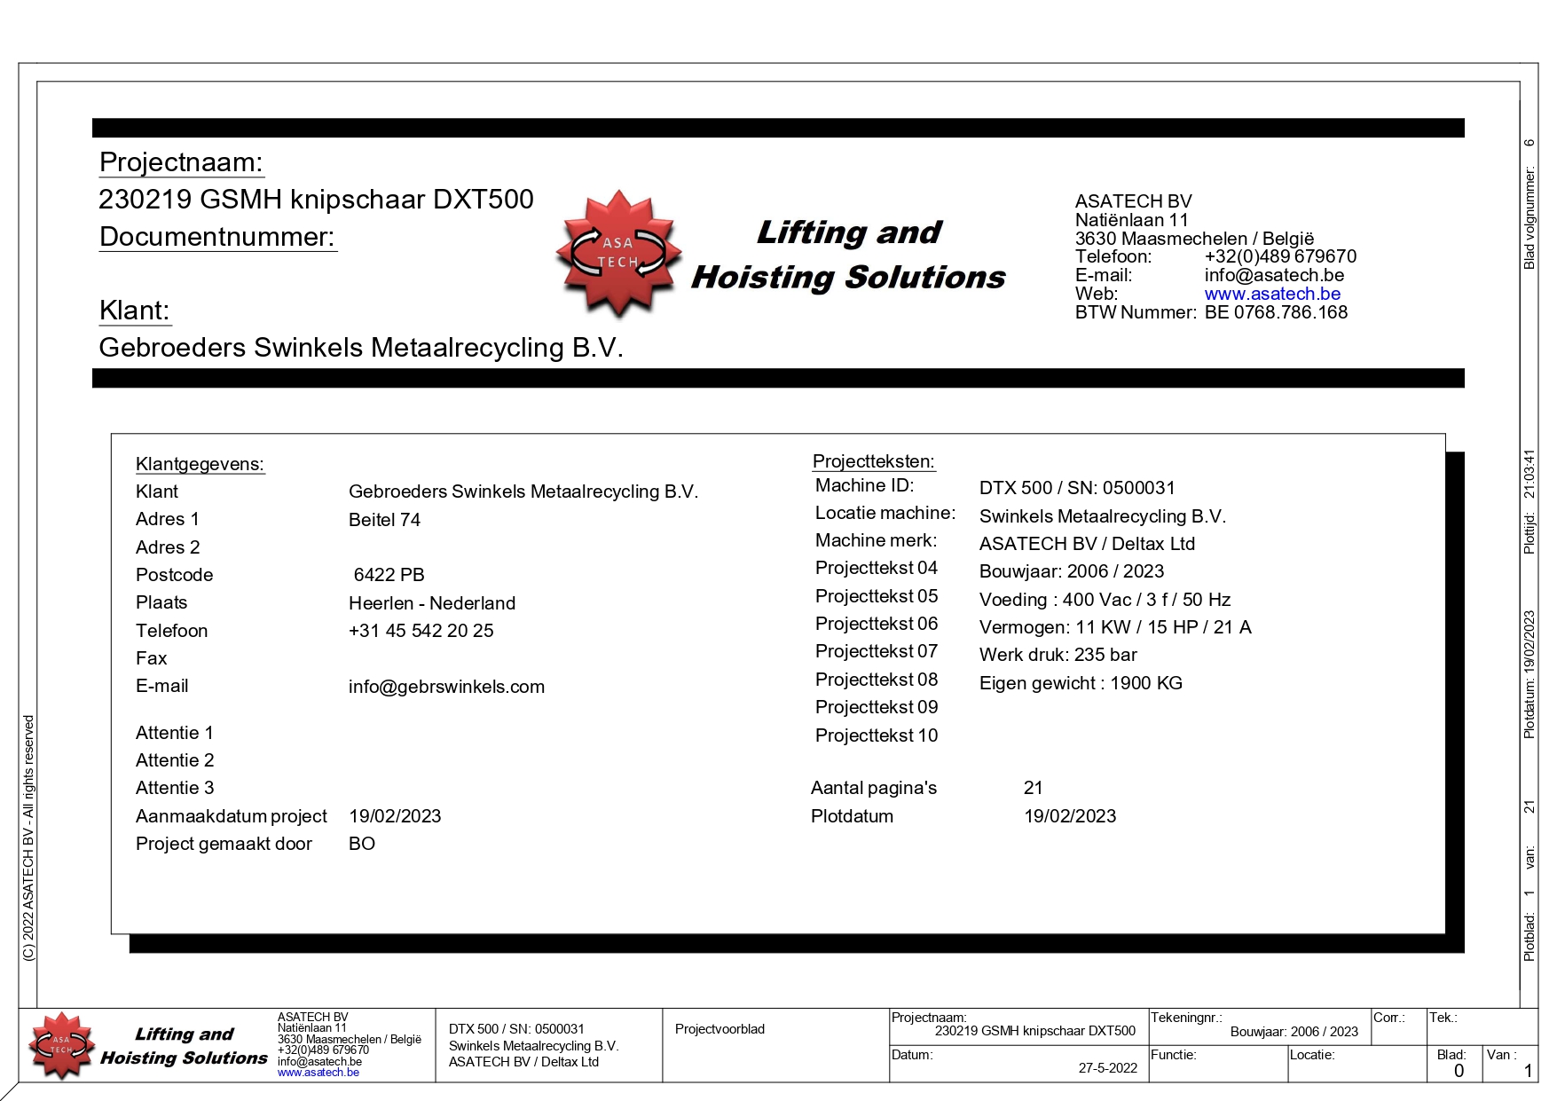Click the Klantgegevens section heading
The image size is (1557, 1101).
[x=200, y=464]
